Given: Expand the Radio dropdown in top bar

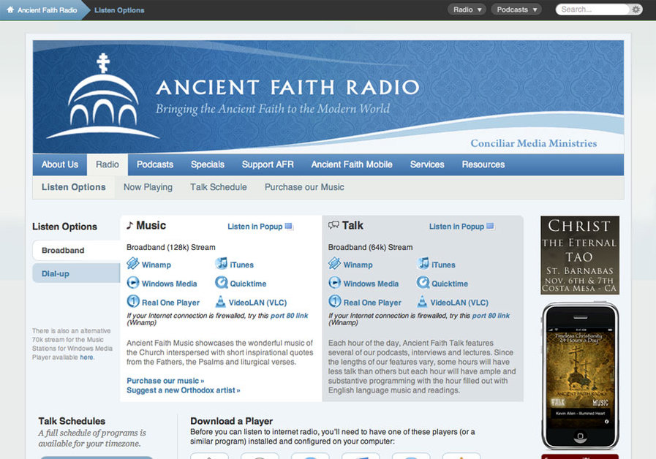Looking at the screenshot, I should pos(467,10).
